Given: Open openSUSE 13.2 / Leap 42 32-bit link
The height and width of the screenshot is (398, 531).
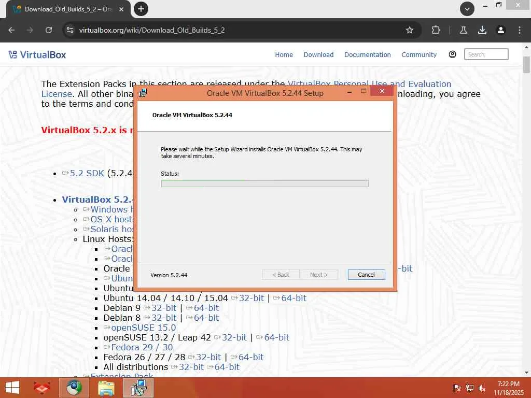Looking at the screenshot, I should 234,337.
